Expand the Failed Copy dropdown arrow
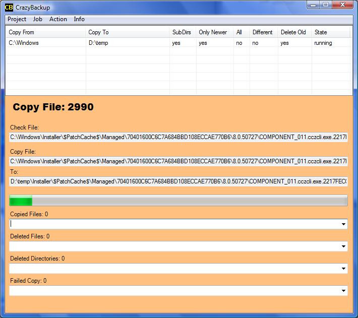Viewport: 358px width, 318px height. point(343,290)
